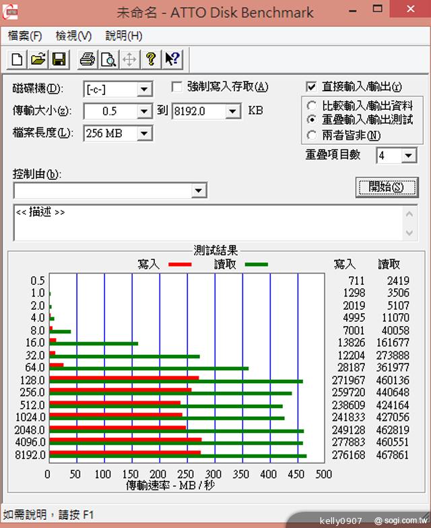Click read value 467861

tap(393, 455)
